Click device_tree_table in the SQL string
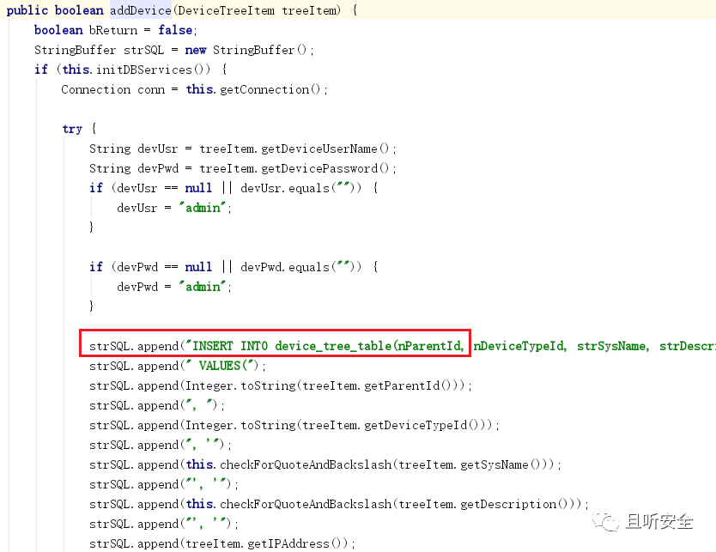Image resolution: width=716 pixels, height=552 pixels. tap(333, 346)
